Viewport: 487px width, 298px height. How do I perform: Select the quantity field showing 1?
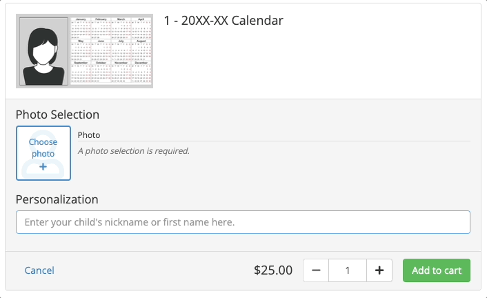[x=348, y=270]
